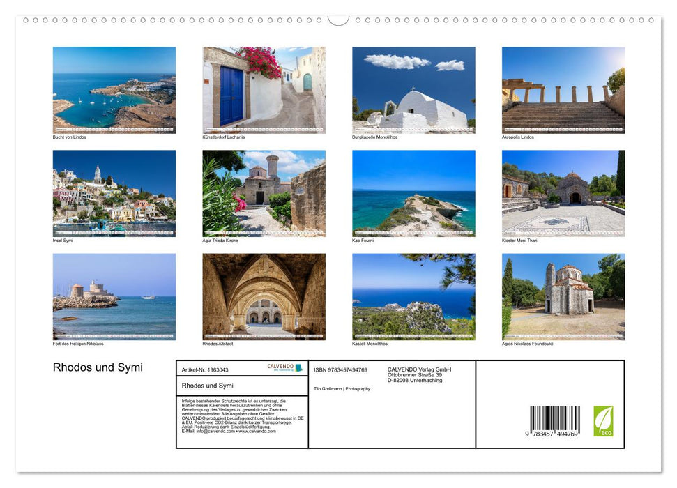View the Burgkapelle Monolithos image
The width and height of the screenshot is (677, 488).
pyautogui.click(x=413, y=90)
